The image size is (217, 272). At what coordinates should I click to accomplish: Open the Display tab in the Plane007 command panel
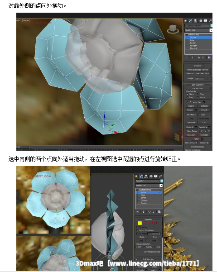point(156,176)
